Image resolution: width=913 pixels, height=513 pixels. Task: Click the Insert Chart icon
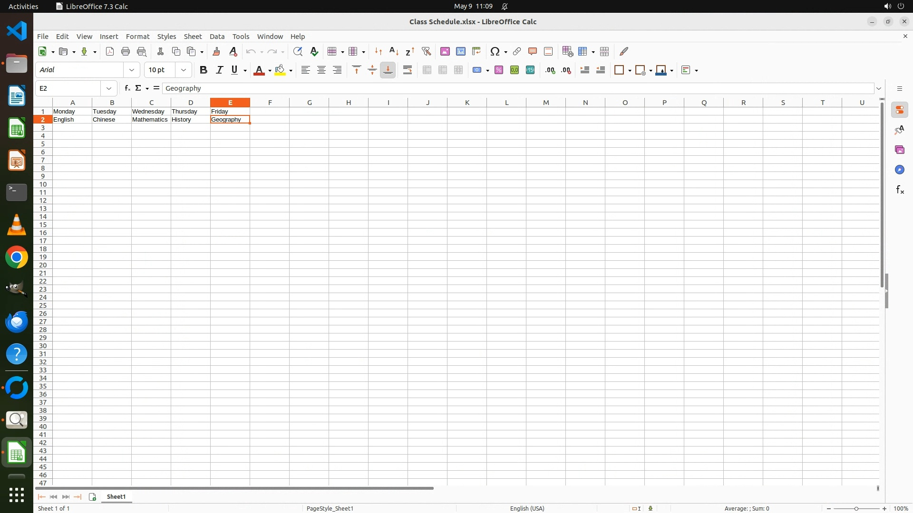[x=461, y=51]
